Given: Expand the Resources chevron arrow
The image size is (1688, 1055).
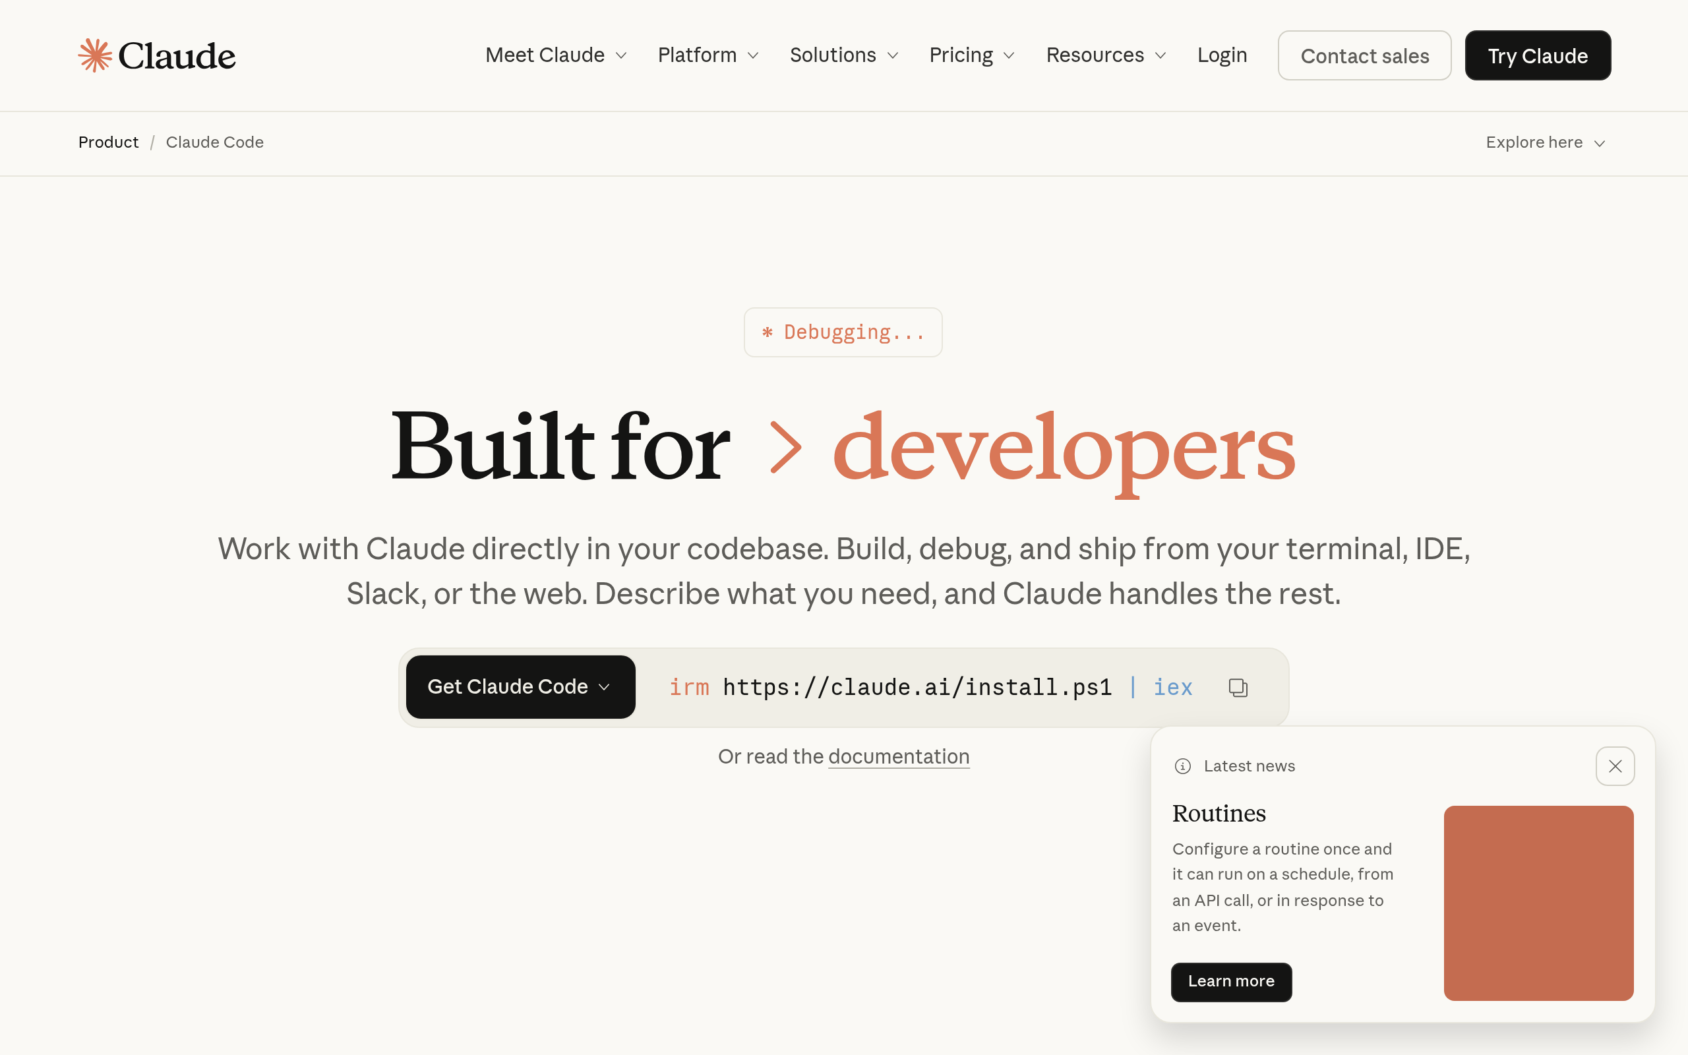Looking at the screenshot, I should point(1160,56).
